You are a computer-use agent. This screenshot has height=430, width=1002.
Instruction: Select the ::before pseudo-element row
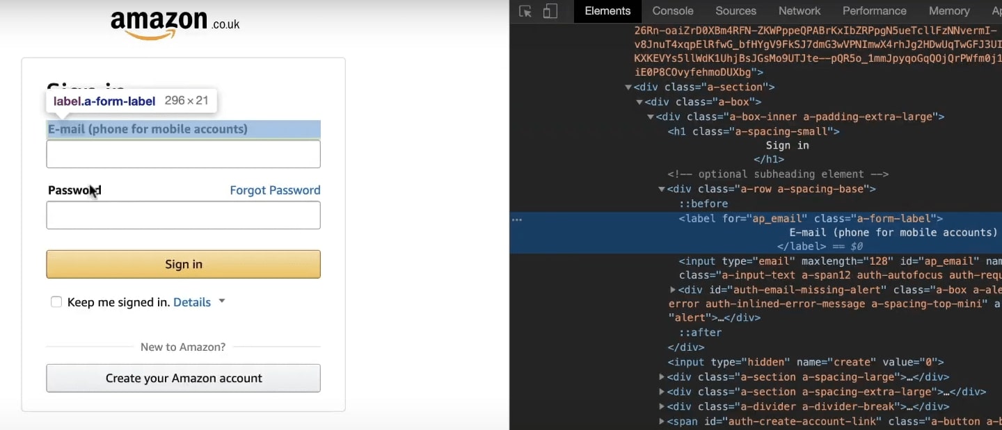pos(703,204)
